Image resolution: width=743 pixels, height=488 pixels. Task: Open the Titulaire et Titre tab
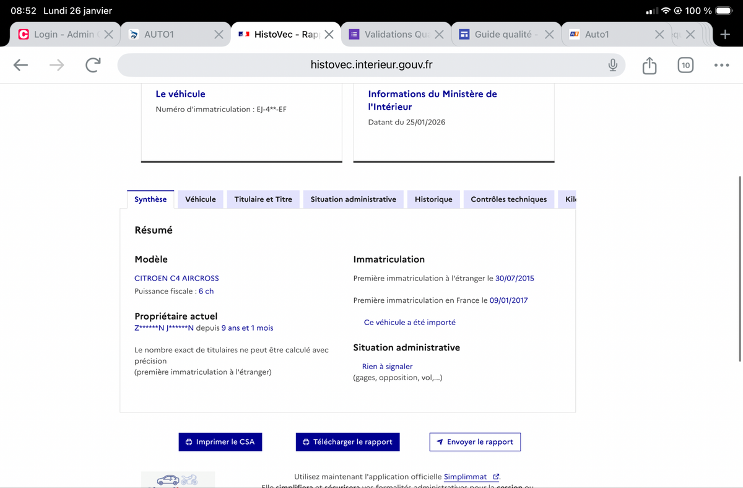[263, 199]
